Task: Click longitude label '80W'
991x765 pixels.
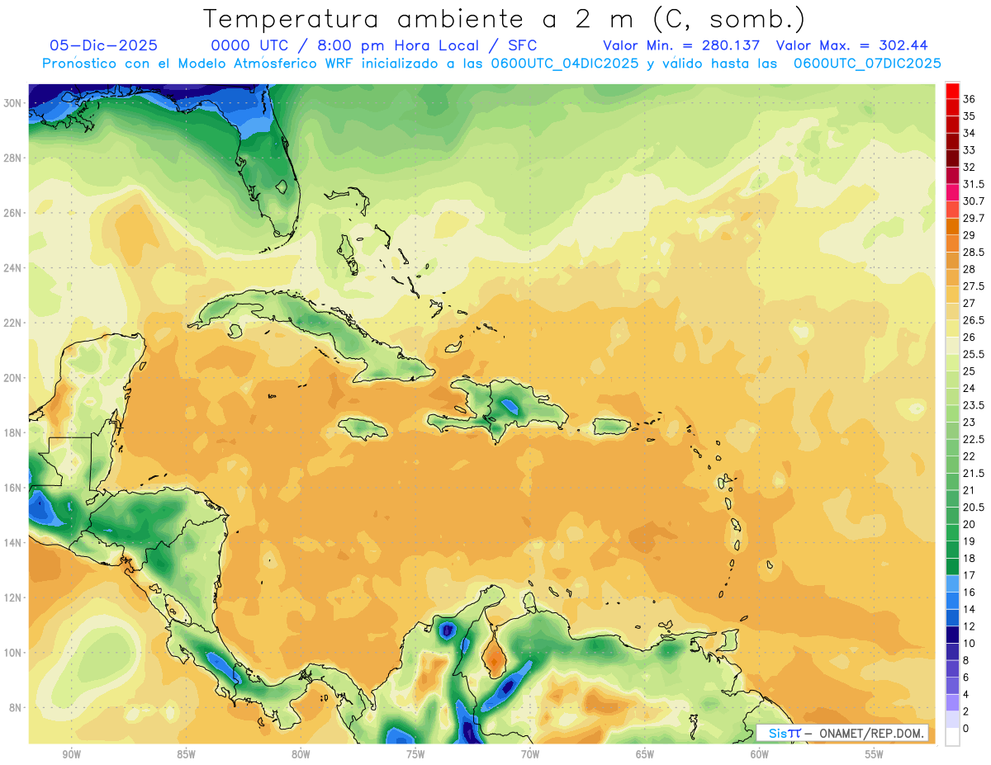Action: (x=301, y=754)
